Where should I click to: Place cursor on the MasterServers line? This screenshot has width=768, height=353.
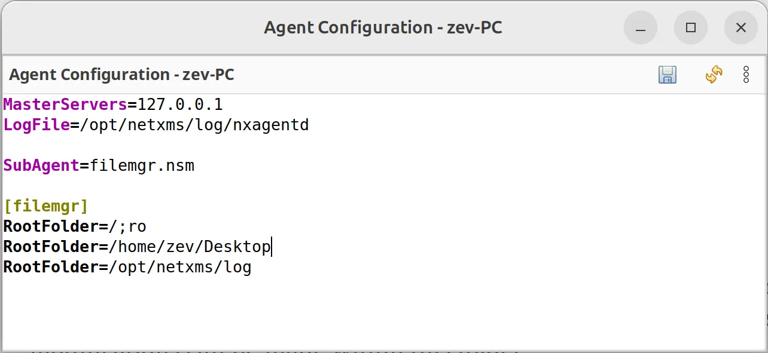pyautogui.click(x=114, y=104)
